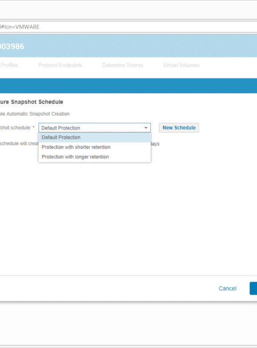Collapse the snapshot schedule dropdown via its arrow
The height and width of the screenshot is (348, 257).
146,128
